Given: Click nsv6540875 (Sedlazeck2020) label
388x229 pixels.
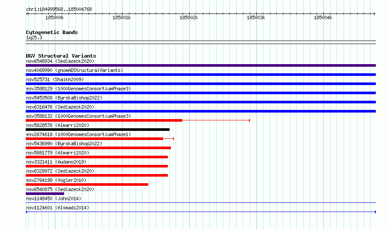Looking at the screenshot, I should 60,189.
